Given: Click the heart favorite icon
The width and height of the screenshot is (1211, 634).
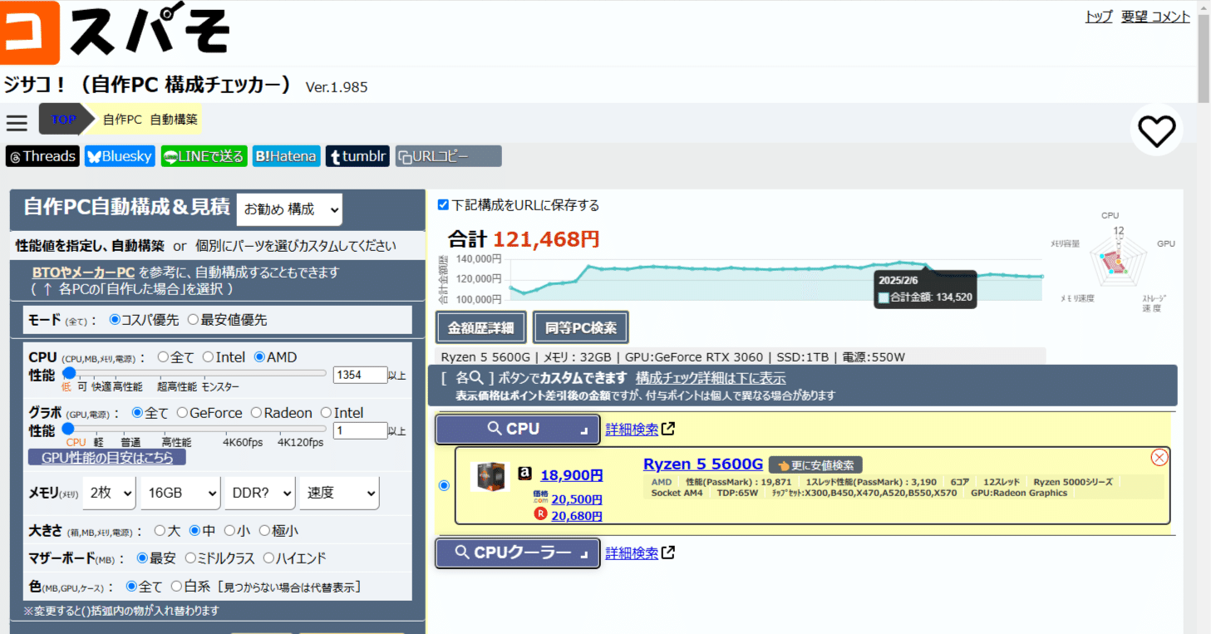Looking at the screenshot, I should 1156,130.
